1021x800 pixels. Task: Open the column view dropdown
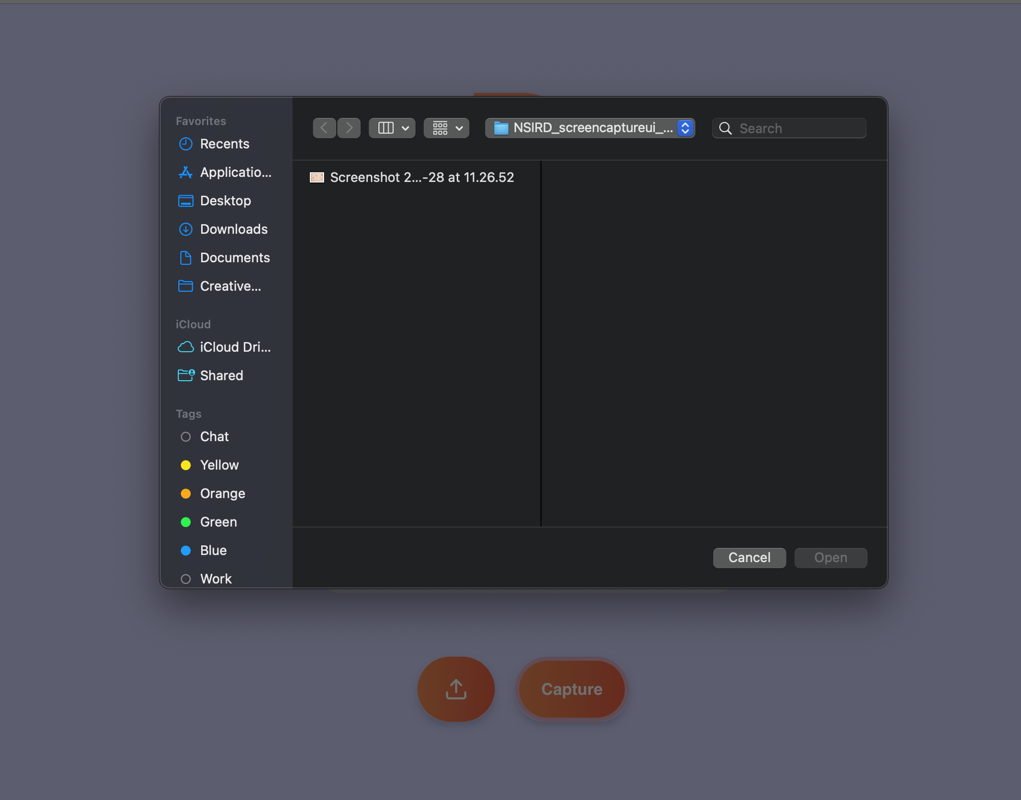click(392, 128)
